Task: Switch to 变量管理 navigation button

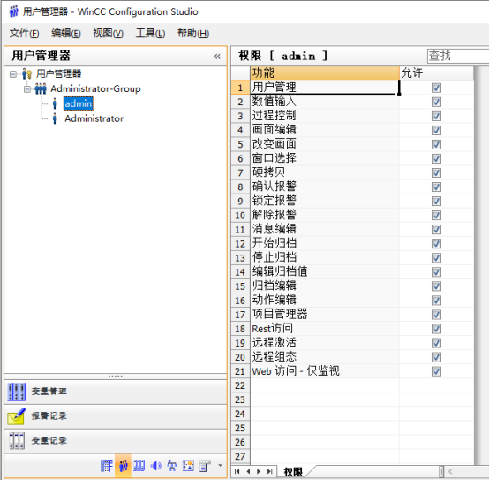Action: (x=116, y=392)
